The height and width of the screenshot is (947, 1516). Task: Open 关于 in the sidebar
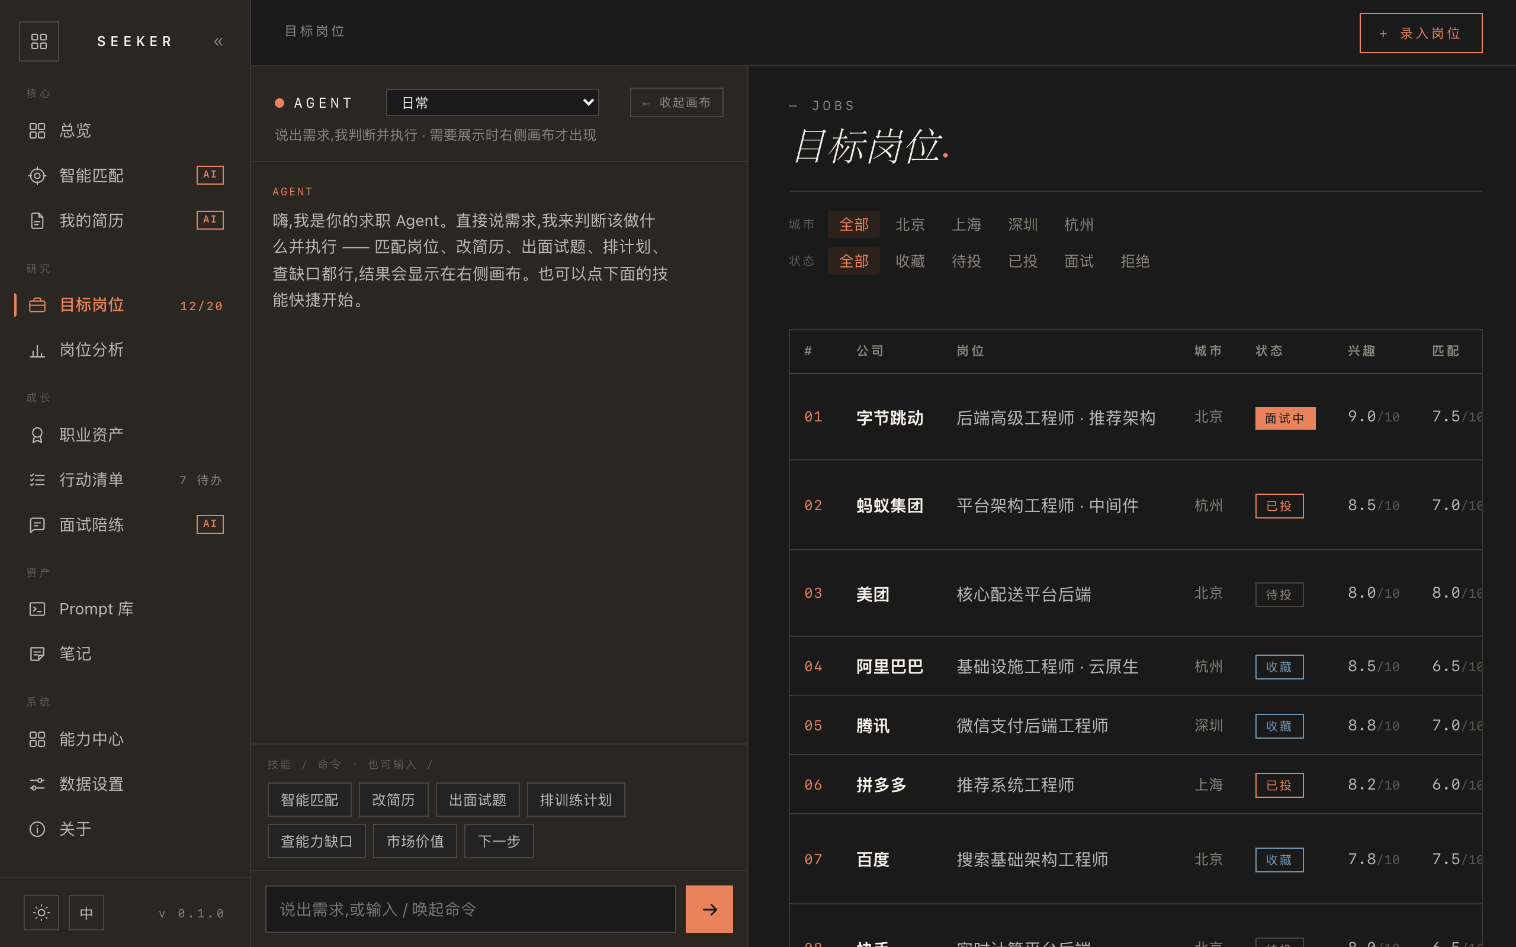tap(126, 829)
